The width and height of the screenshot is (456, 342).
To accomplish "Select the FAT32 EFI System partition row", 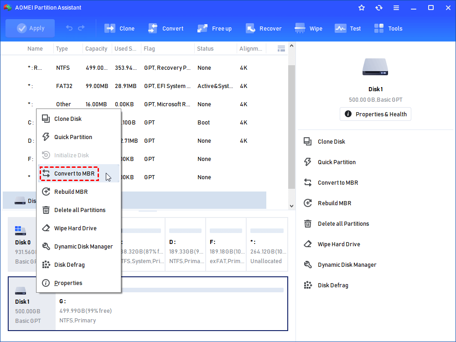I will tap(135, 86).
